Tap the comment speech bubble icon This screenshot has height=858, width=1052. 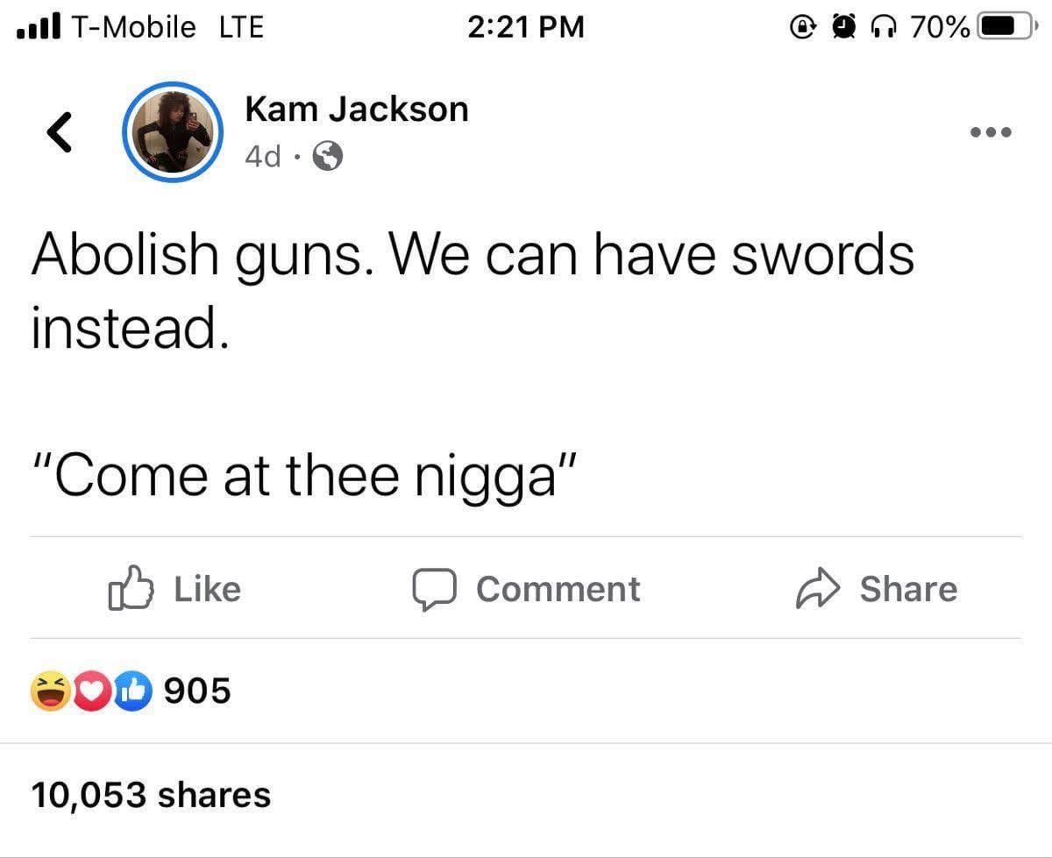pos(435,590)
